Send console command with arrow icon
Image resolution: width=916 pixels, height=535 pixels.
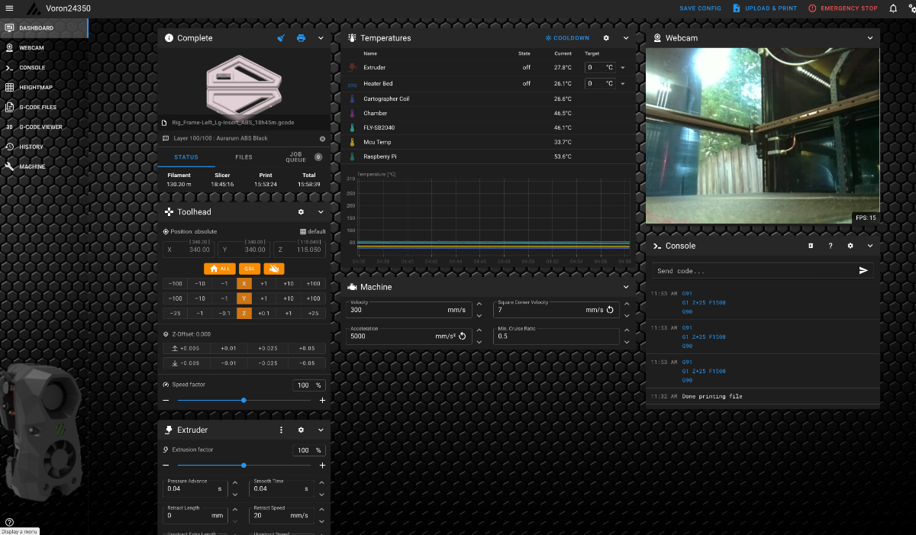863,270
